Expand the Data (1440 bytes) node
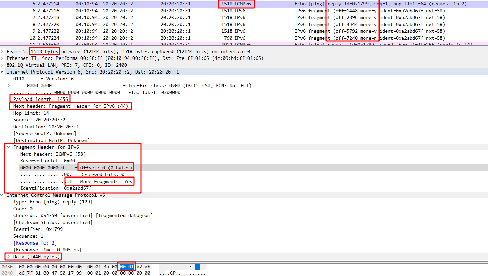This screenshot has width=488, height=276. (x=9, y=257)
